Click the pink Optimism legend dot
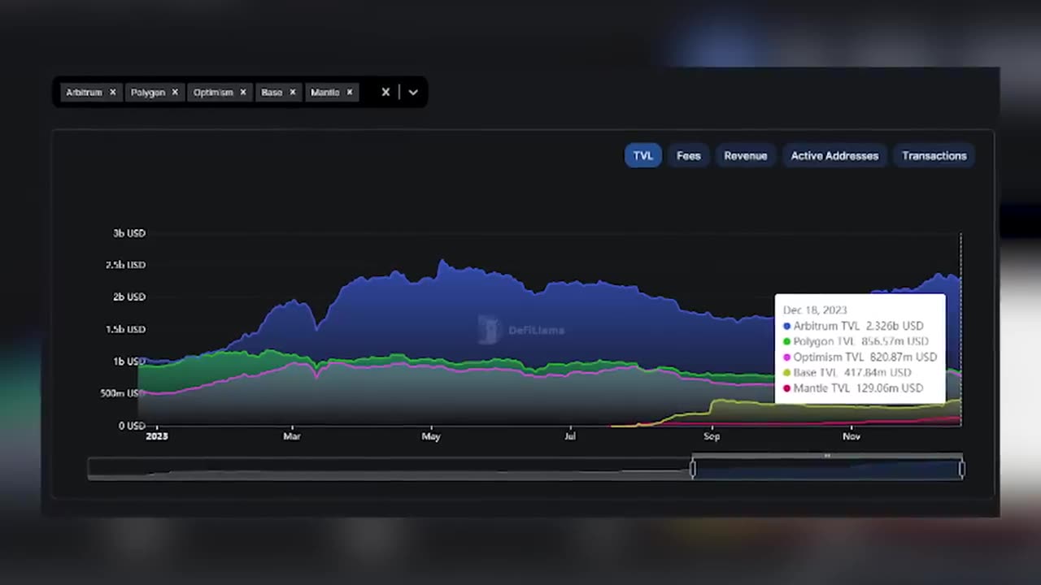 (x=786, y=357)
